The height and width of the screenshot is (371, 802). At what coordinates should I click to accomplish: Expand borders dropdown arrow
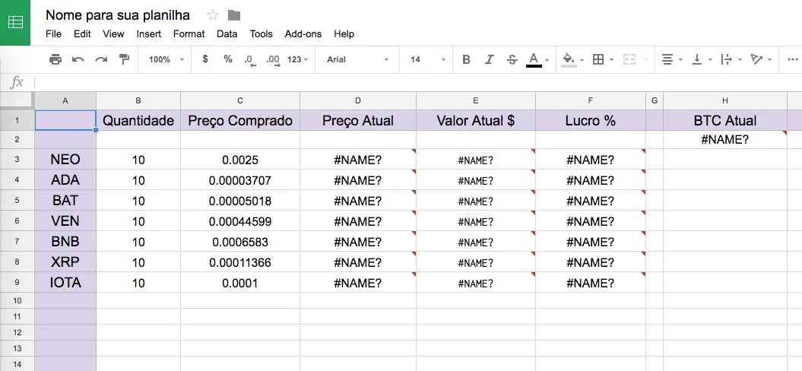point(612,60)
